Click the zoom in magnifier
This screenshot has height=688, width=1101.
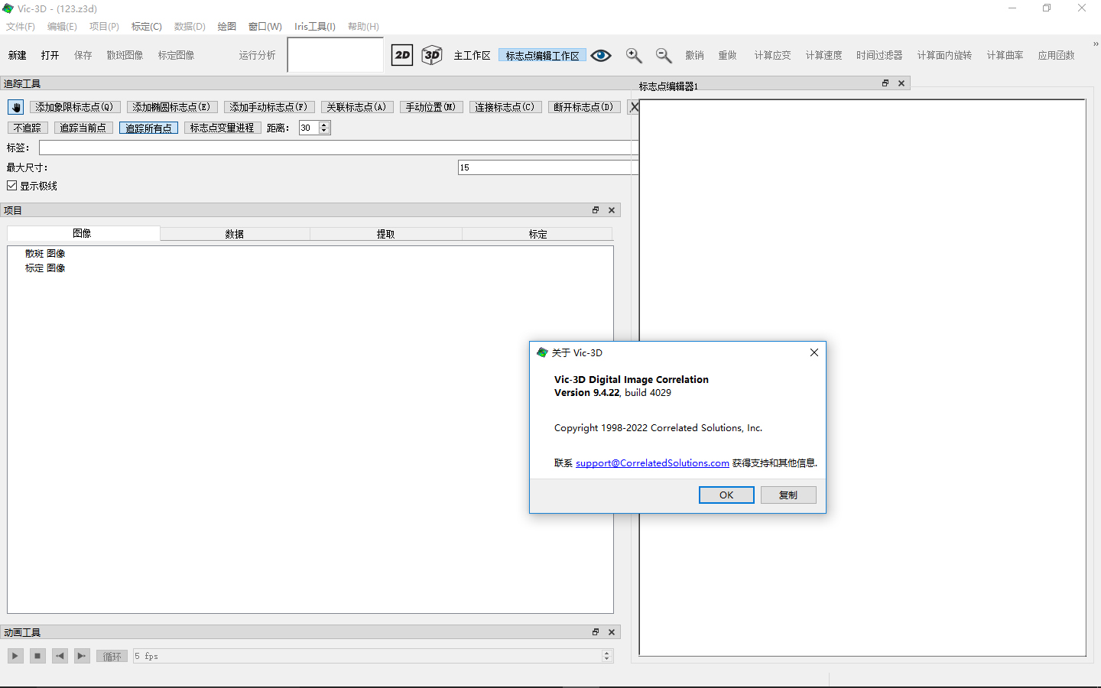click(634, 55)
